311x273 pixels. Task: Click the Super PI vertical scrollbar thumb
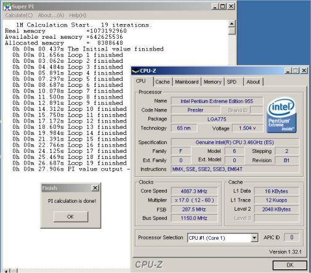point(232,31)
